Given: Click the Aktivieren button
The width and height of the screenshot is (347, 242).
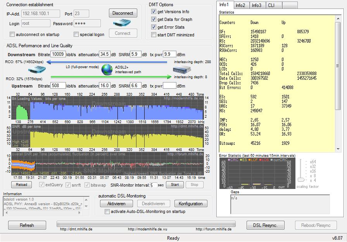Looking at the screenshot, I should 116,204.
